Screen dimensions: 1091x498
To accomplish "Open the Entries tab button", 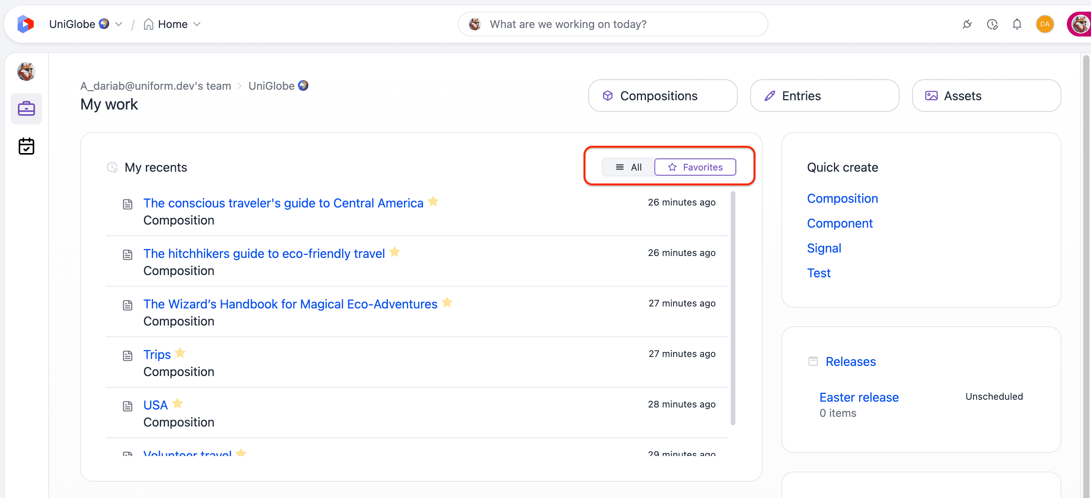I will [x=824, y=96].
